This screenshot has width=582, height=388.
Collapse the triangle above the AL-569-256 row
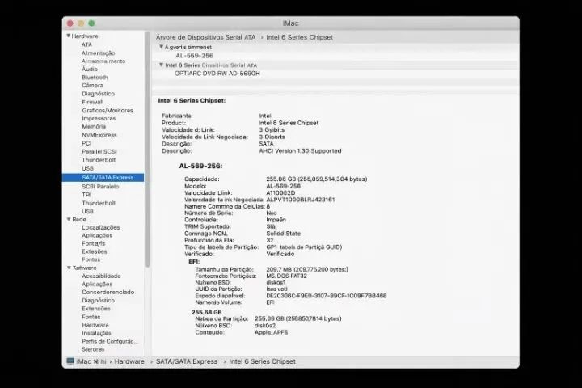(x=162, y=47)
